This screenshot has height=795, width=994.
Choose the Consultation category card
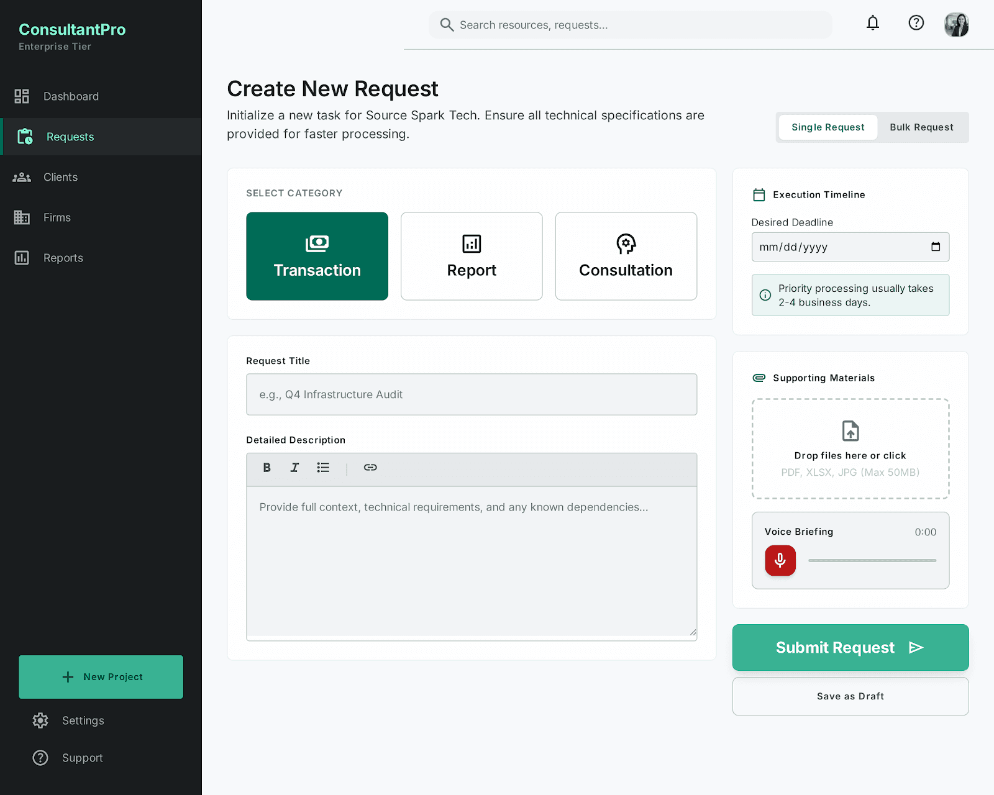point(626,256)
